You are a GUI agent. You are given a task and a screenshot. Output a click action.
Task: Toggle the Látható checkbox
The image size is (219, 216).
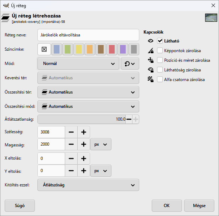tap(160, 41)
